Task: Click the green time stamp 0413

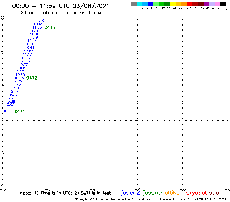Action: coord(50,27)
